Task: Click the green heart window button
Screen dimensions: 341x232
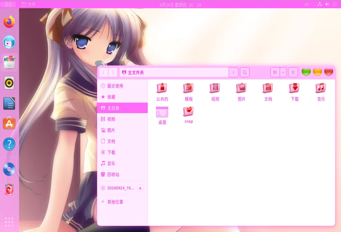Action: [306, 72]
